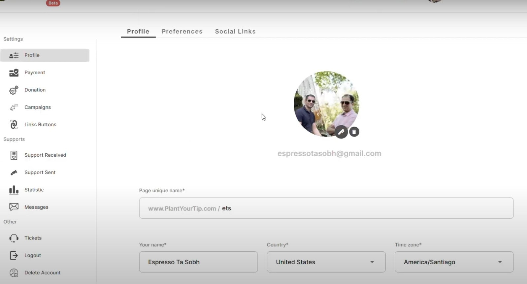Screen dimensions: 527x284
Task: Click the Donation heart-gear icon
Action: pyautogui.click(x=14, y=90)
